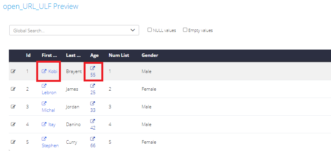
Task: Sort by the Age column header
Action: (94, 55)
